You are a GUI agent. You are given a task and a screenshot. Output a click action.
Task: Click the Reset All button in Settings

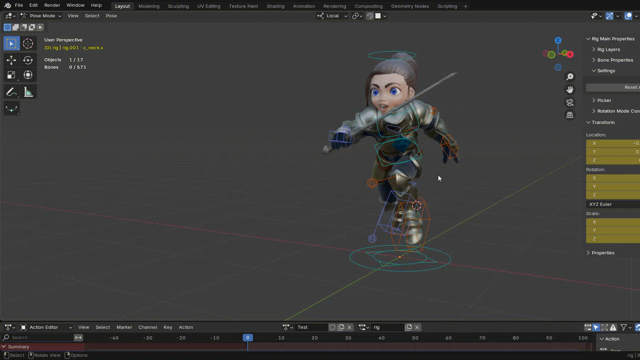(613, 88)
